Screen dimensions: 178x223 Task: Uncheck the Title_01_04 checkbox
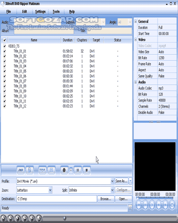4,66
